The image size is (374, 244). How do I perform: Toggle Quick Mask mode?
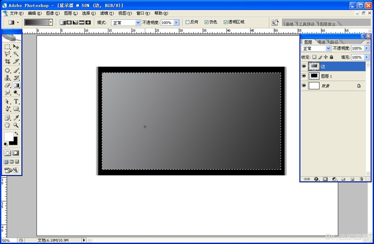16,153
